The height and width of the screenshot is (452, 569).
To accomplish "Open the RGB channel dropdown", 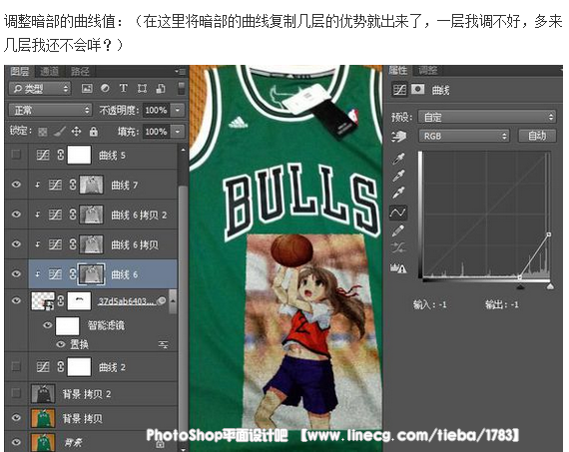I will point(464,136).
